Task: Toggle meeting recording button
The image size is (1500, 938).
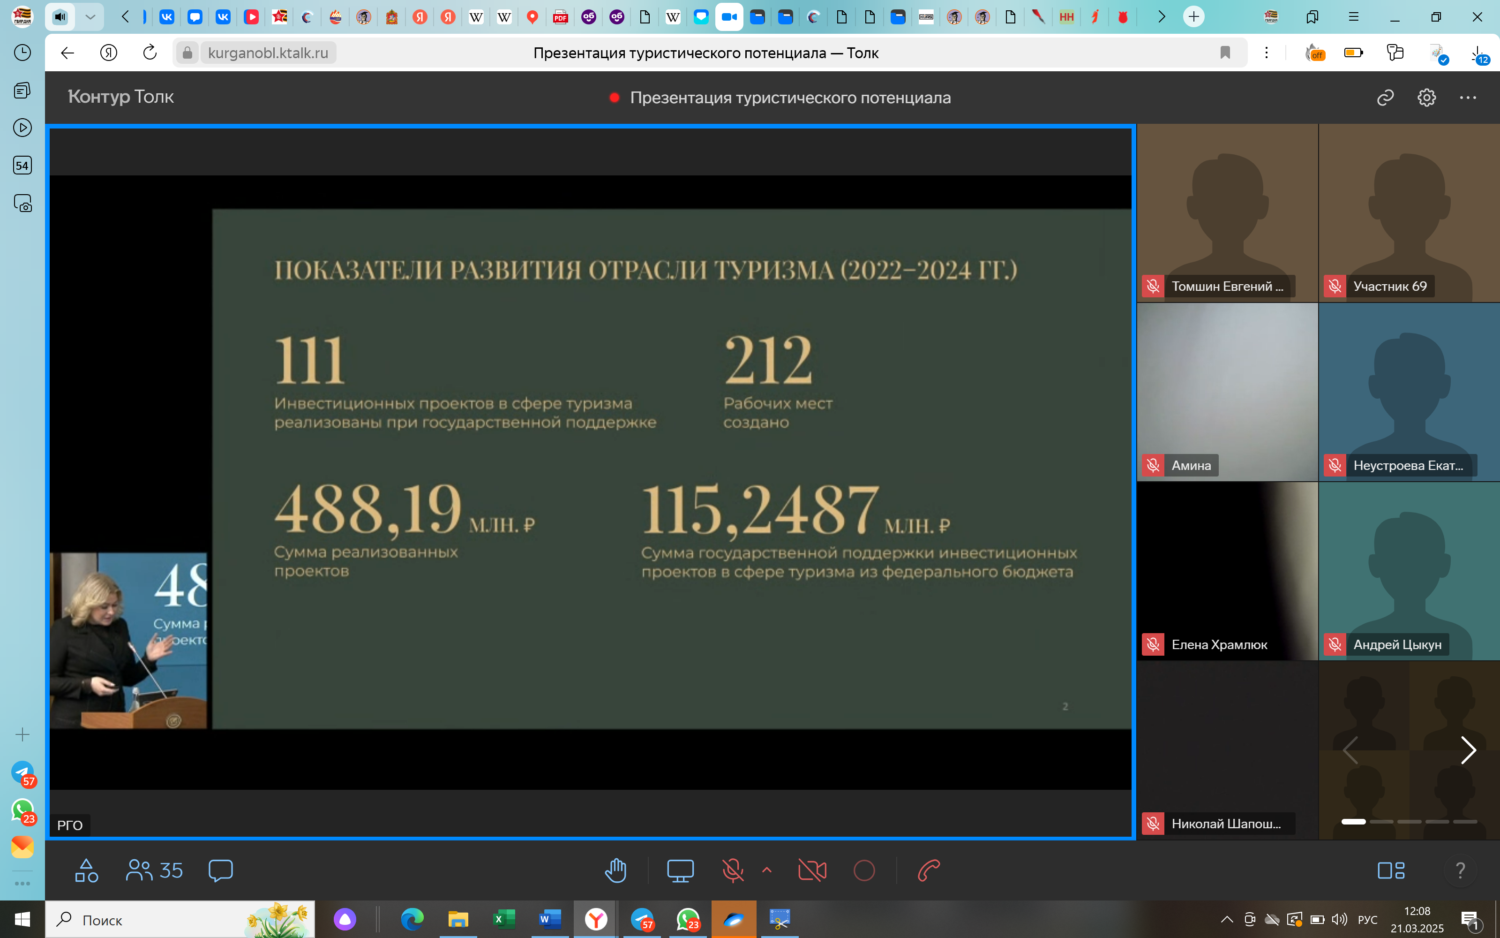Action: coord(864,870)
